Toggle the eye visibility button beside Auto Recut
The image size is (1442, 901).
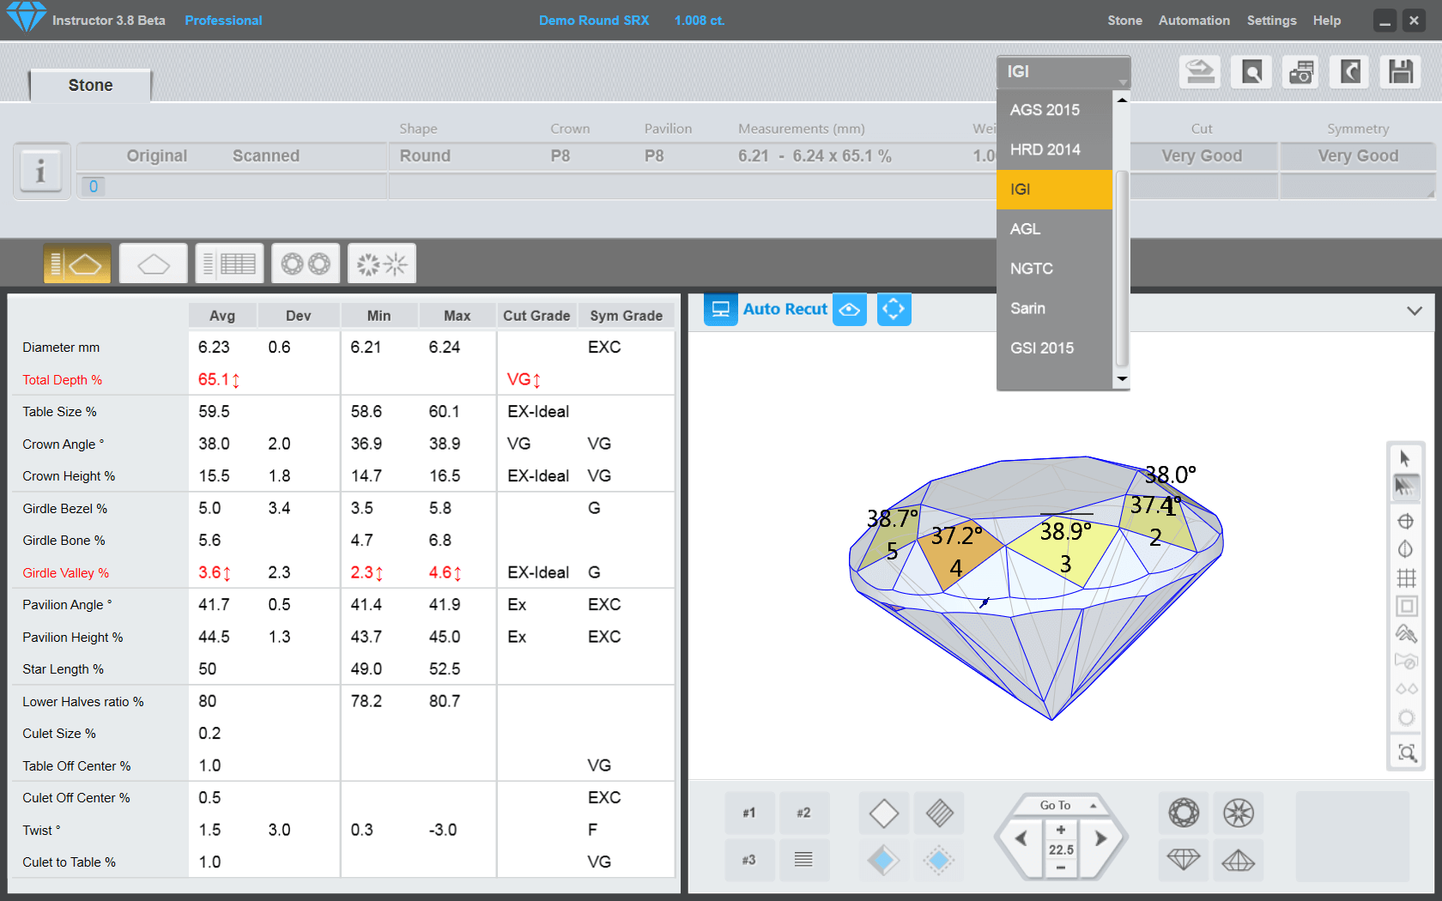coord(850,309)
